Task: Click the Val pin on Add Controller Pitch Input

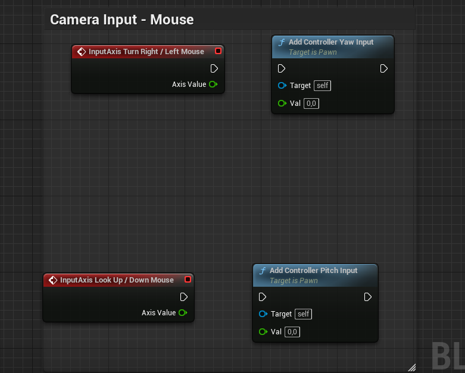Action: pyautogui.click(x=263, y=332)
